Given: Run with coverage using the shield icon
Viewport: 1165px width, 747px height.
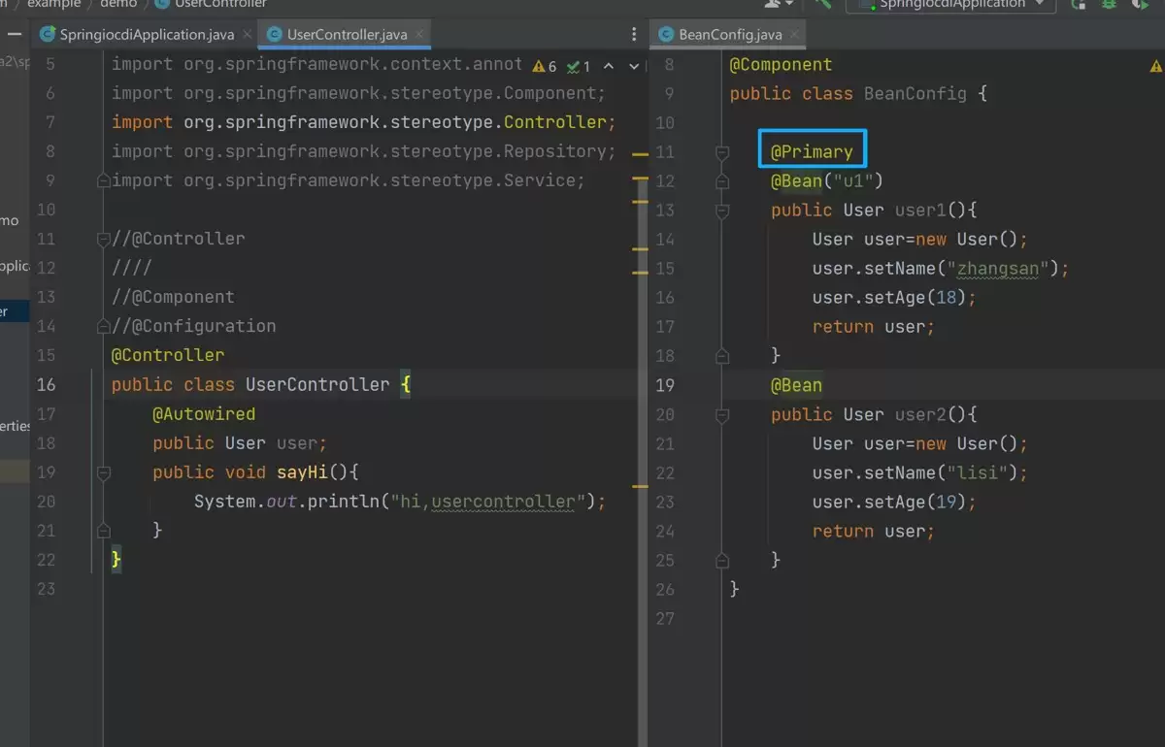Looking at the screenshot, I should click(x=1142, y=3).
